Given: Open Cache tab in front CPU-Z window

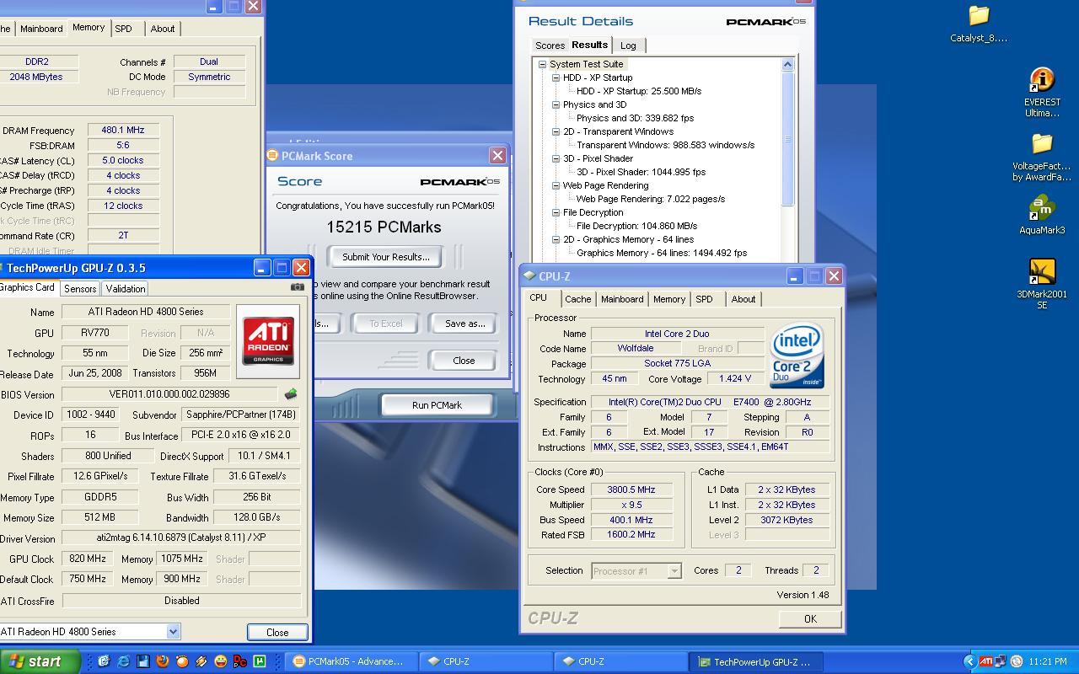Looking at the screenshot, I should 577,299.
